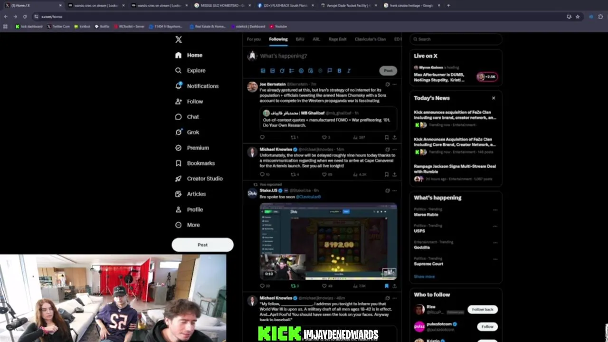The width and height of the screenshot is (608, 342).
Task: Schedule the post from the composer
Action: (x=310, y=71)
